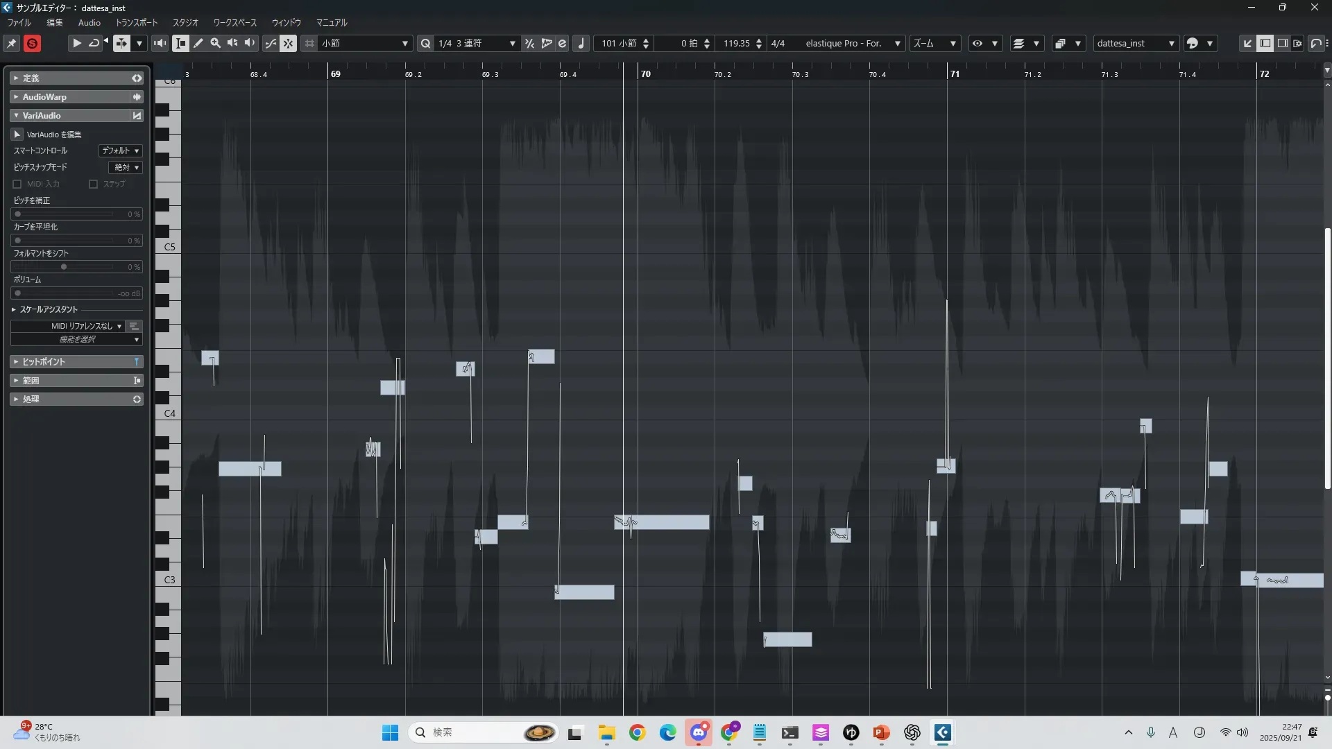Click the Solo editor red S button
This screenshot has height=749, width=1332.
(x=32, y=43)
